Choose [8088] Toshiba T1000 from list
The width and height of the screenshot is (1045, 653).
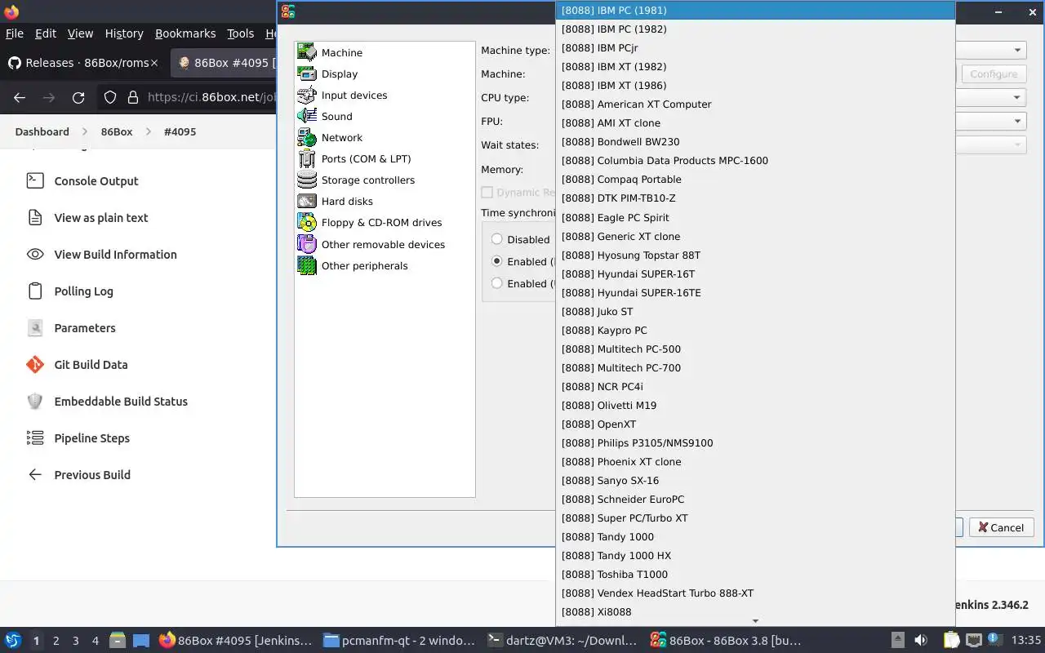tap(755, 574)
